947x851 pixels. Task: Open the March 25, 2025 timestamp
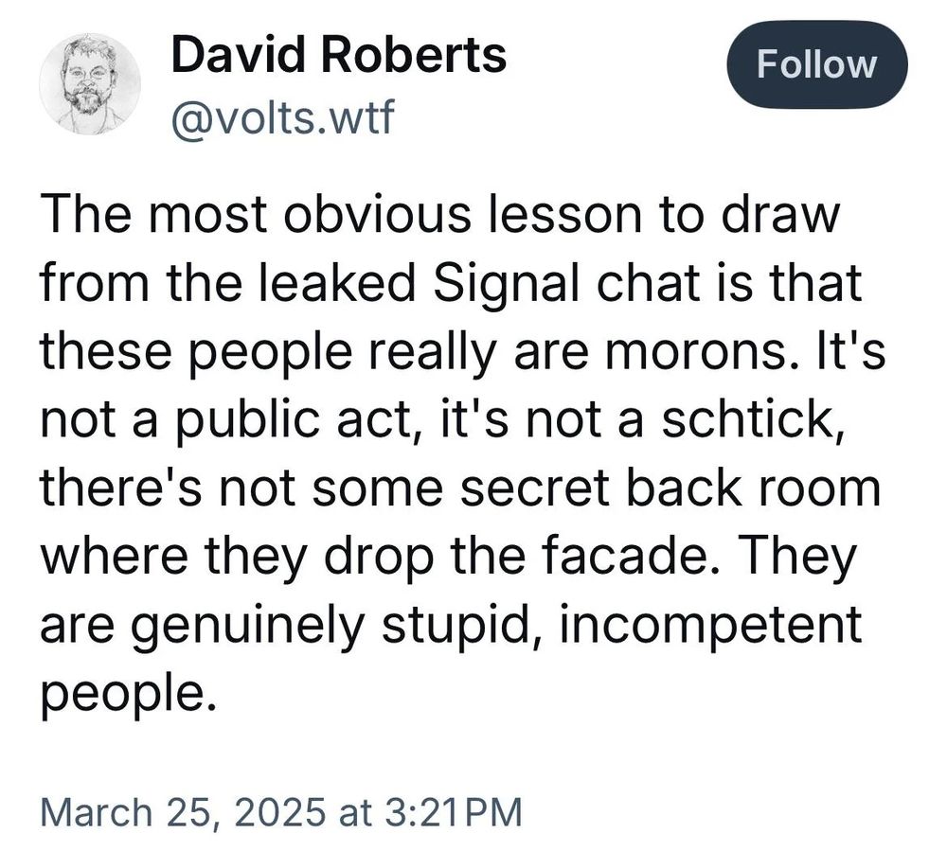(x=282, y=811)
